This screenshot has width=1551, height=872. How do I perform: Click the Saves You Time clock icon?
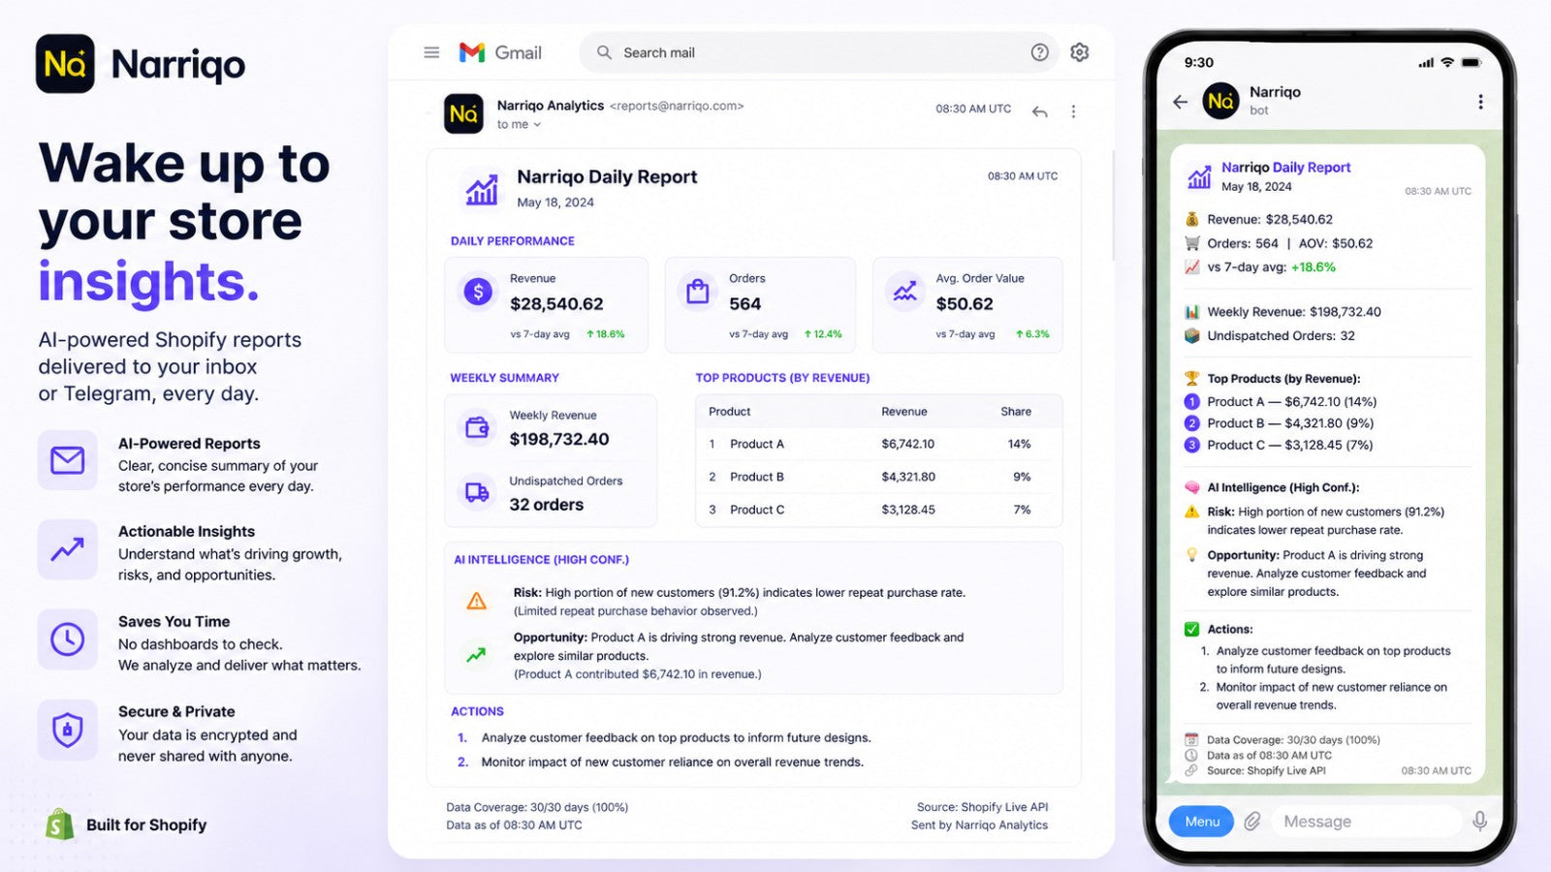[x=67, y=639]
